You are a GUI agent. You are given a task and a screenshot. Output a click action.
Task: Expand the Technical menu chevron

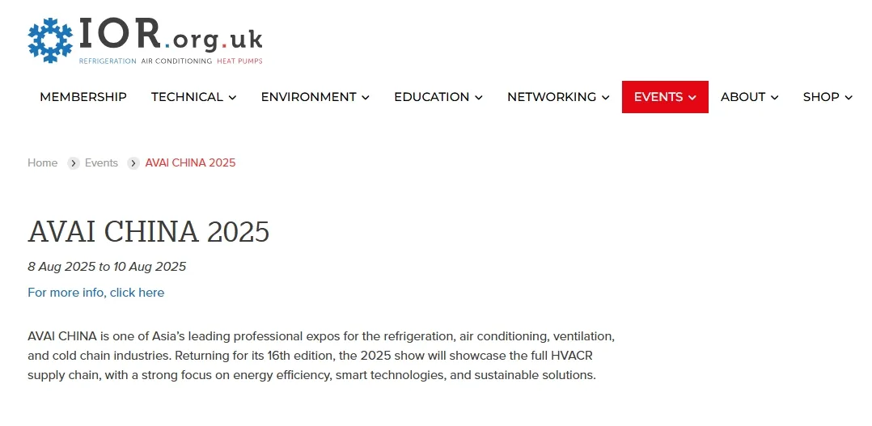point(233,98)
